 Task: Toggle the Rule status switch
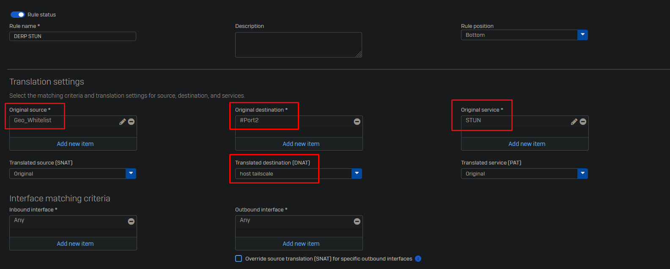pyautogui.click(x=17, y=15)
